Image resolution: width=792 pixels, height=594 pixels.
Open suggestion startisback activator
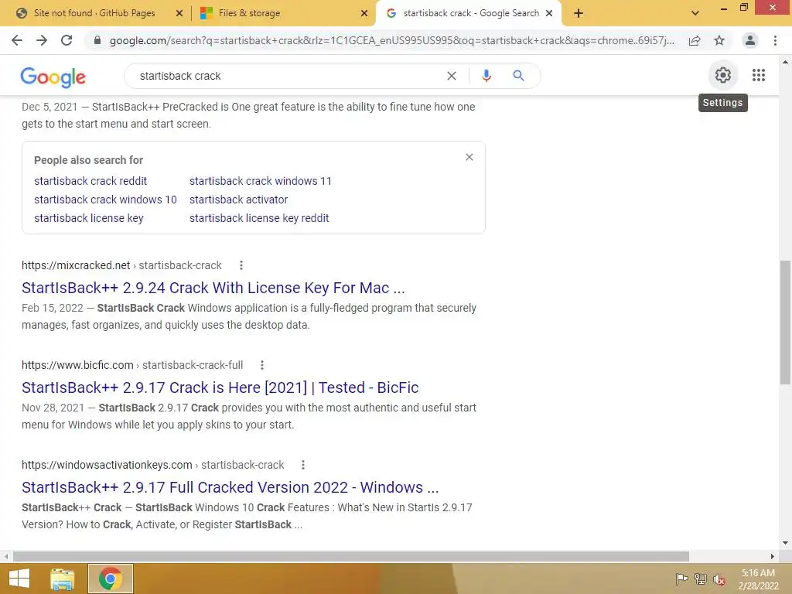point(238,200)
